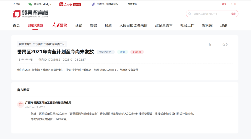Toggle font size with the Tт icon
The width and height of the screenshot is (251, 139).
coord(210,44)
